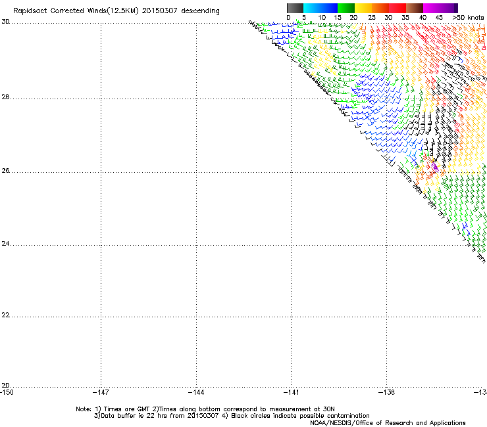Click the longitude label '-144'
The height and width of the screenshot is (427, 487).
tap(196, 392)
